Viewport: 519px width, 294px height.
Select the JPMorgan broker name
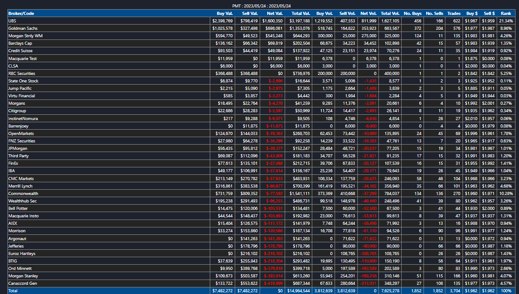18,149
